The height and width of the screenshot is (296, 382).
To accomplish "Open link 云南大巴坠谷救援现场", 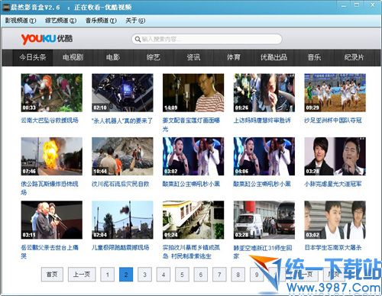I will click(50, 121).
